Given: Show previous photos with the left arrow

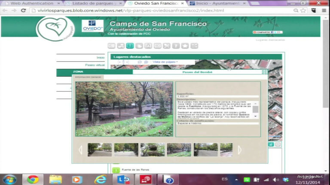Looking at the screenshot, I should (x=80, y=150).
